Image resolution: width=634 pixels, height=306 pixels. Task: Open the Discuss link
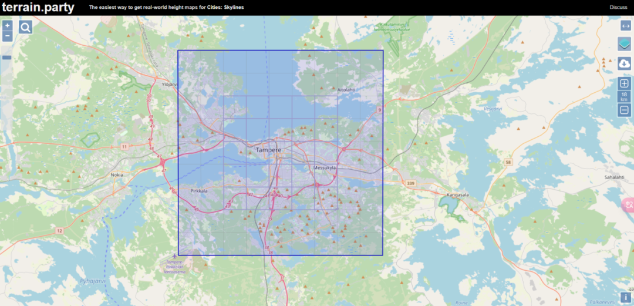pyautogui.click(x=619, y=7)
